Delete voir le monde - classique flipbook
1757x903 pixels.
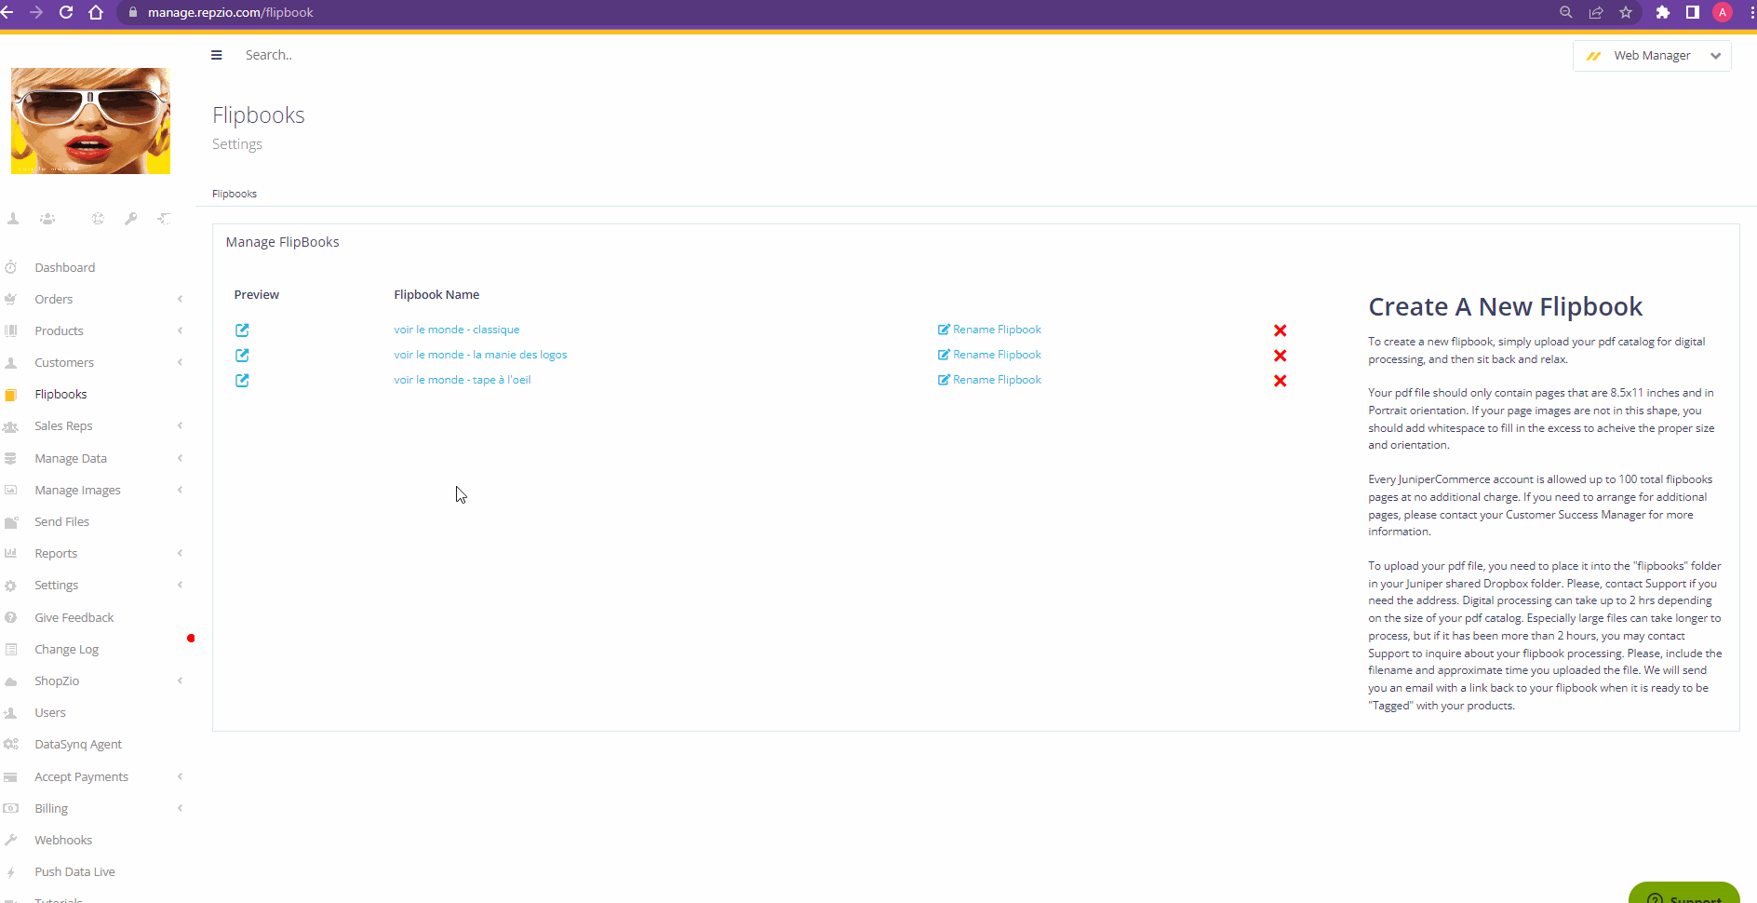(x=1281, y=330)
